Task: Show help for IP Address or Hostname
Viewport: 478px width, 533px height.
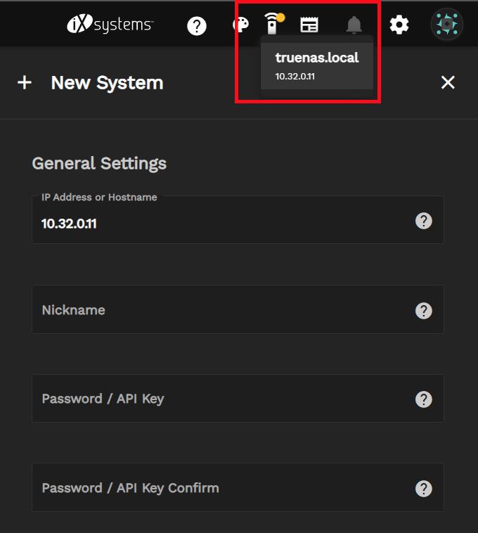Action: (423, 221)
